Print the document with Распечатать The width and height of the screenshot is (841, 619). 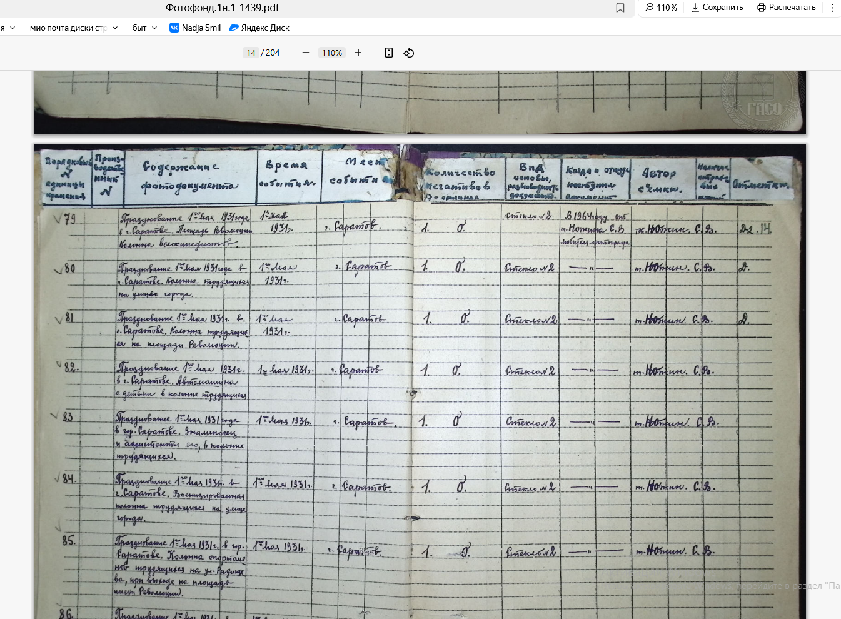pos(786,8)
